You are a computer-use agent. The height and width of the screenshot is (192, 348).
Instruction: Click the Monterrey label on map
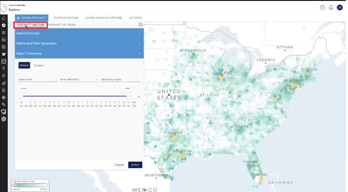[x=156, y=175]
